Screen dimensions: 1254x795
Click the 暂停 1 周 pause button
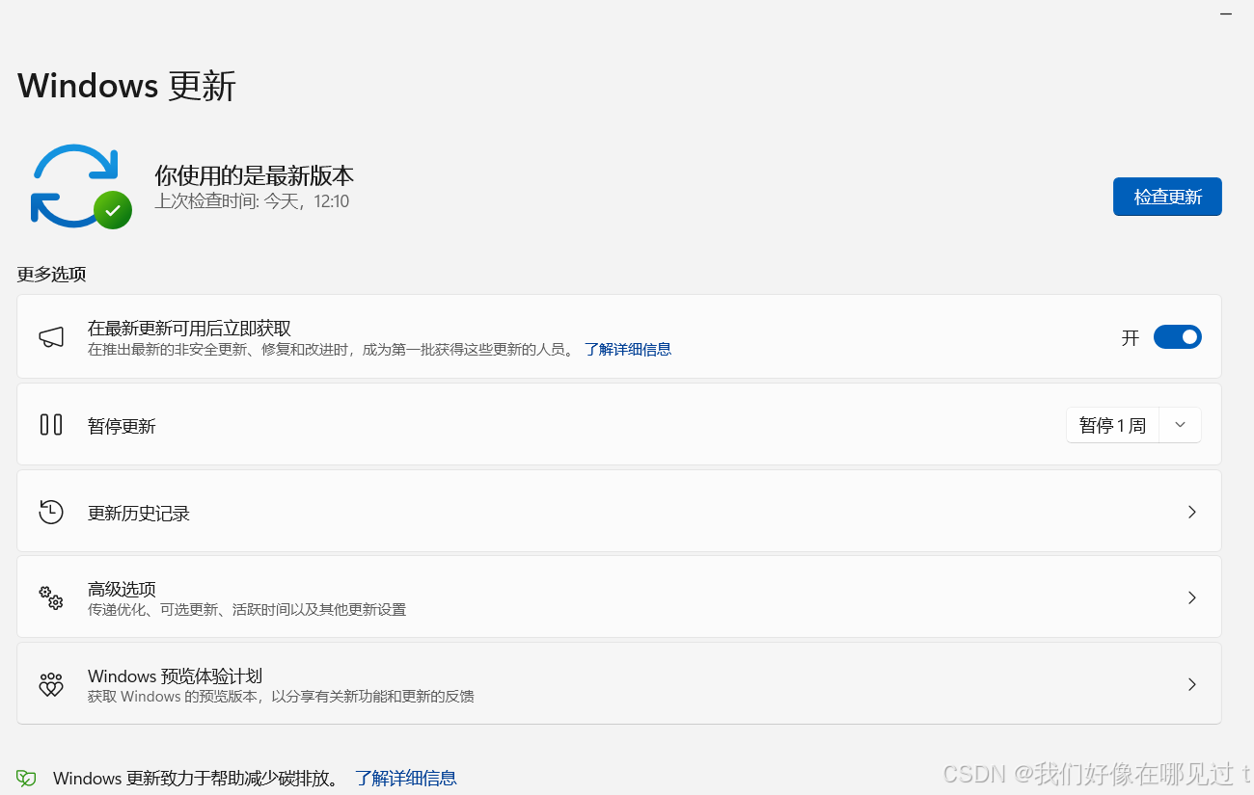[1112, 425]
